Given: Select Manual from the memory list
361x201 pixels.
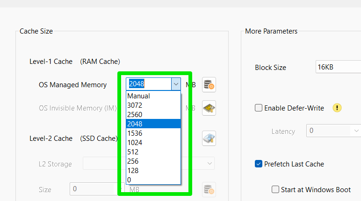Looking at the screenshot, I should (138, 96).
